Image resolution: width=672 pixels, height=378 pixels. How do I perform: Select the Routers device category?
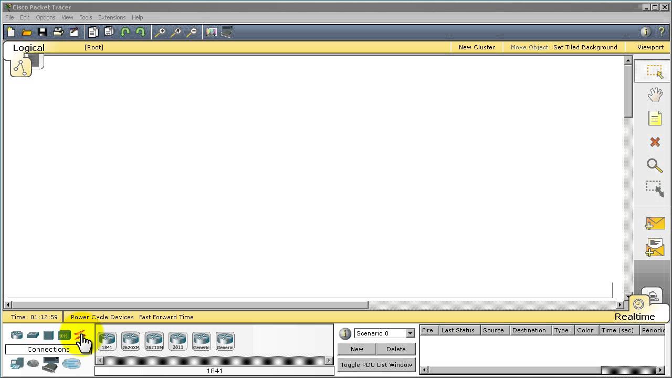click(x=17, y=335)
